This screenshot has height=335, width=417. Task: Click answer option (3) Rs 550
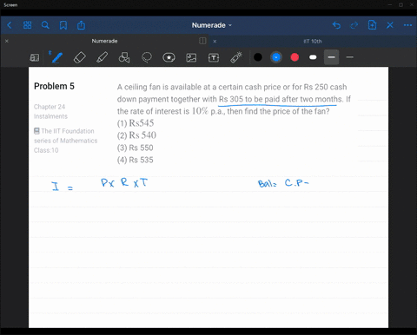[x=136, y=148]
